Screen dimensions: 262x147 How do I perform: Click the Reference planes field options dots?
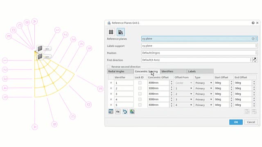pyautogui.click(x=256, y=39)
